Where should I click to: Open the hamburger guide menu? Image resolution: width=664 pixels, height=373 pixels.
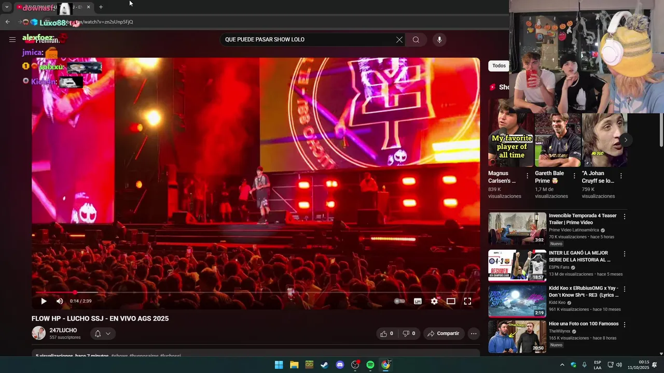12,39
